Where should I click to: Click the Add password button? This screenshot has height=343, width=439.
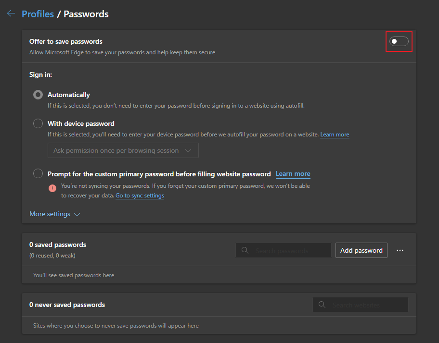pos(361,250)
